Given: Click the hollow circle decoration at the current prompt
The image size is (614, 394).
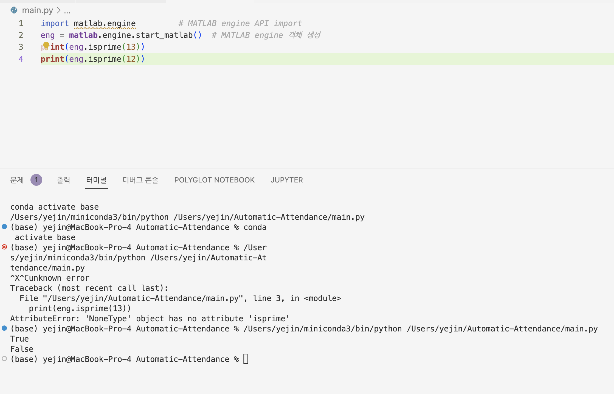Looking at the screenshot, I should point(4,359).
